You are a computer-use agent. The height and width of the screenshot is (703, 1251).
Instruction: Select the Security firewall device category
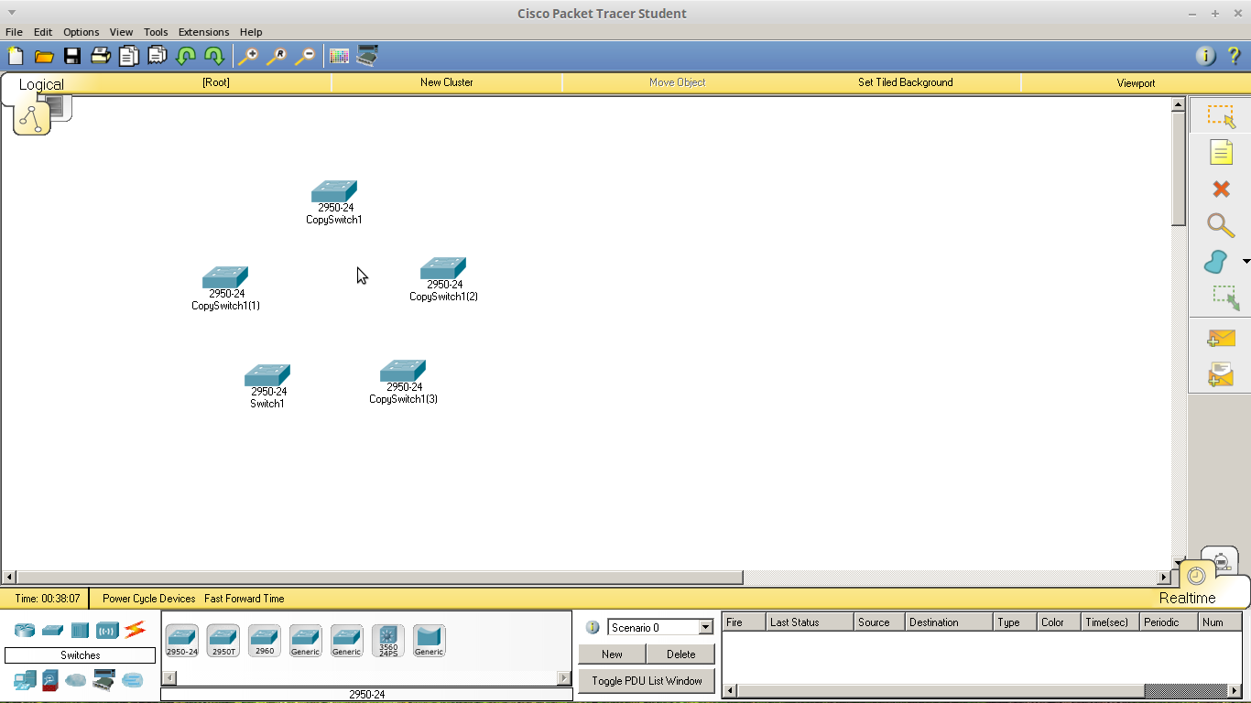(x=50, y=680)
